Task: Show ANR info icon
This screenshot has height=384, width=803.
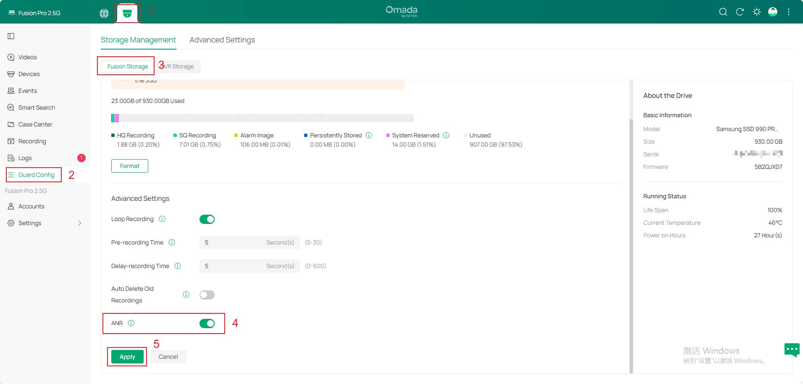Action: pos(131,323)
